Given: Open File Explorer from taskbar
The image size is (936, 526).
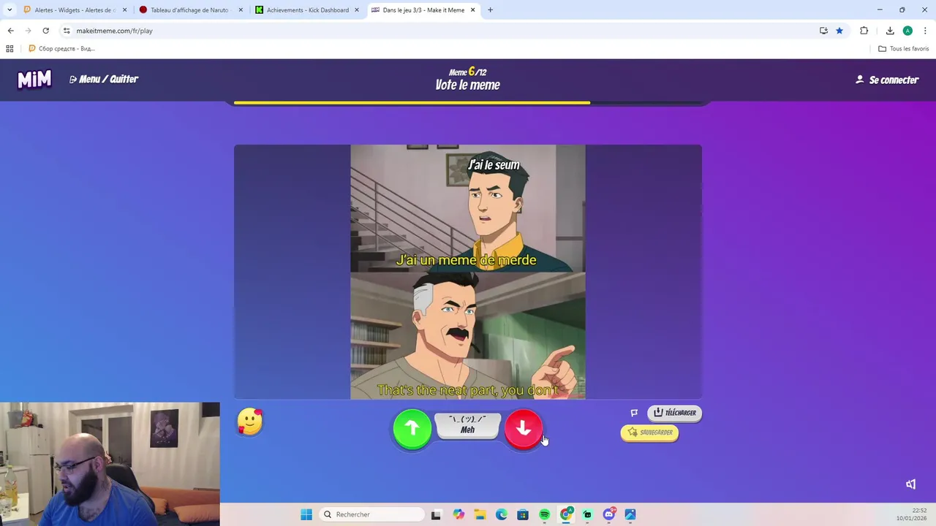Looking at the screenshot, I should pos(480,514).
